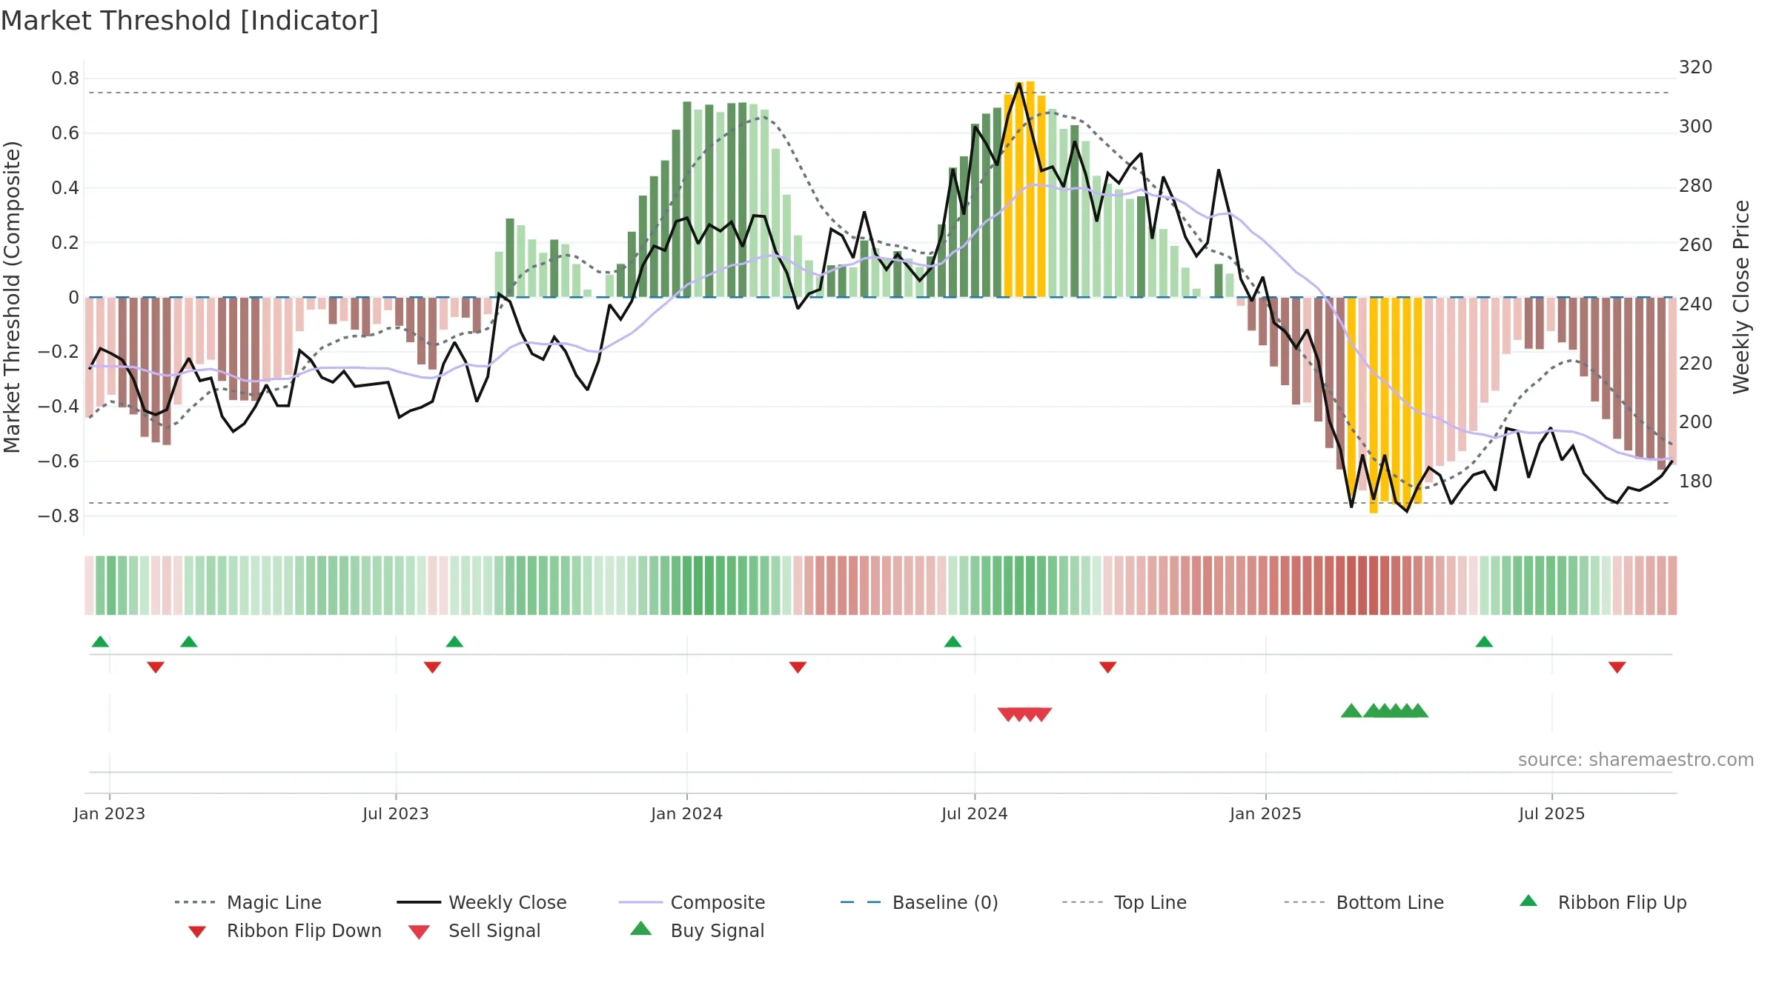
Task: Click the Market Threshold (Composite) axis title
Action: (12, 297)
